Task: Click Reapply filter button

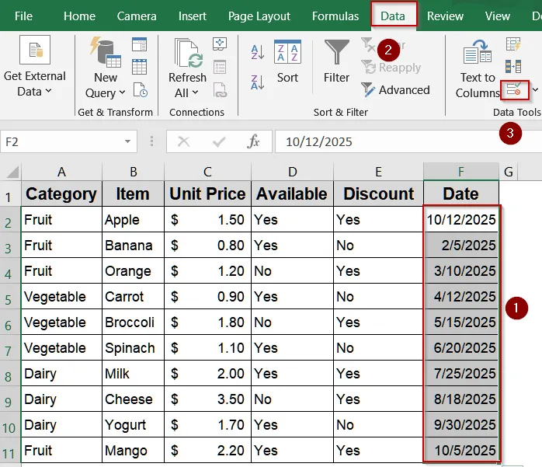Action: (391, 68)
